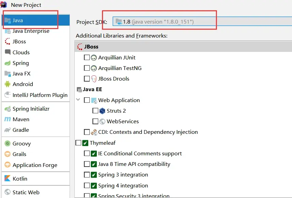The width and height of the screenshot is (292, 198).
Task: Click the 'Java 8 Time API compatibility' label
Action: coord(134,164)
